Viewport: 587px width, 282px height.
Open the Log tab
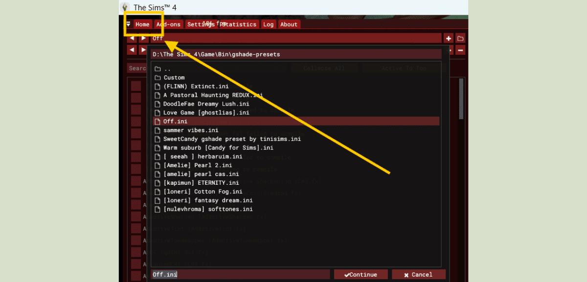[268, 24]
